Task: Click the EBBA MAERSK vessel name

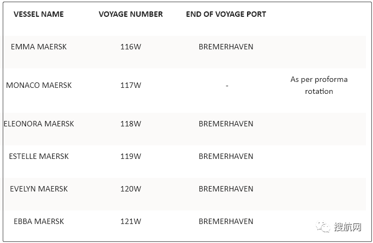Action: [x=39, y=221]
